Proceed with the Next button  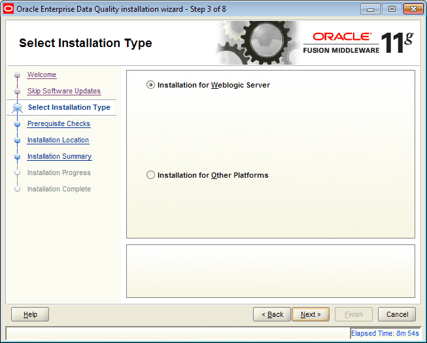(311, 314)
